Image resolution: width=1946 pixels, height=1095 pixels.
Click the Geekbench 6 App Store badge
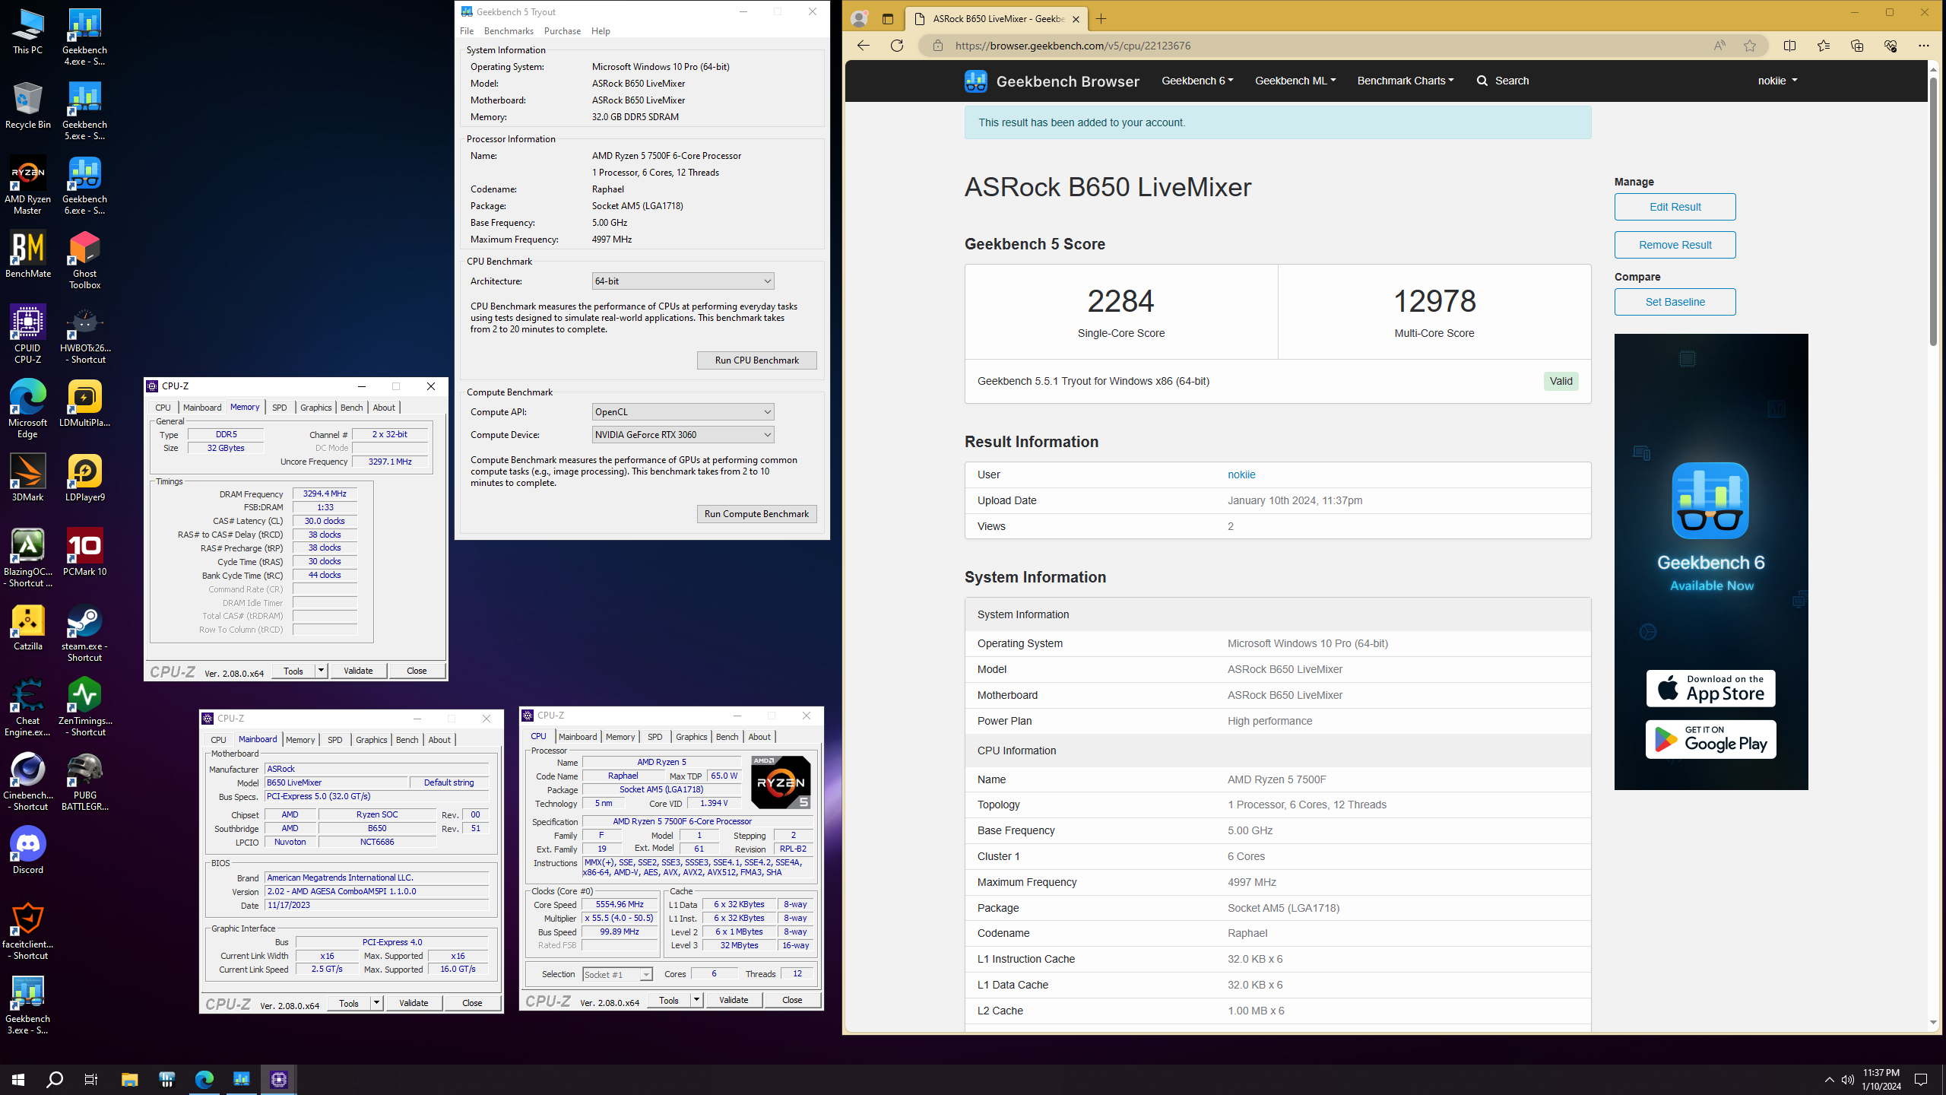point(1710,688)
